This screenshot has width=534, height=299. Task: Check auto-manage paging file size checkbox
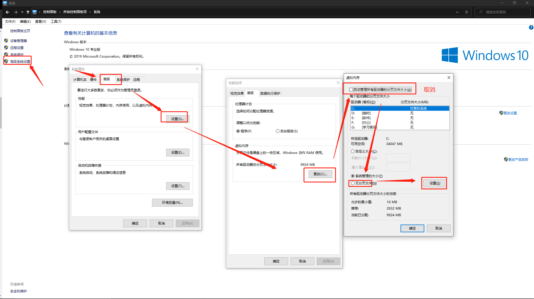tap(351, 89)
